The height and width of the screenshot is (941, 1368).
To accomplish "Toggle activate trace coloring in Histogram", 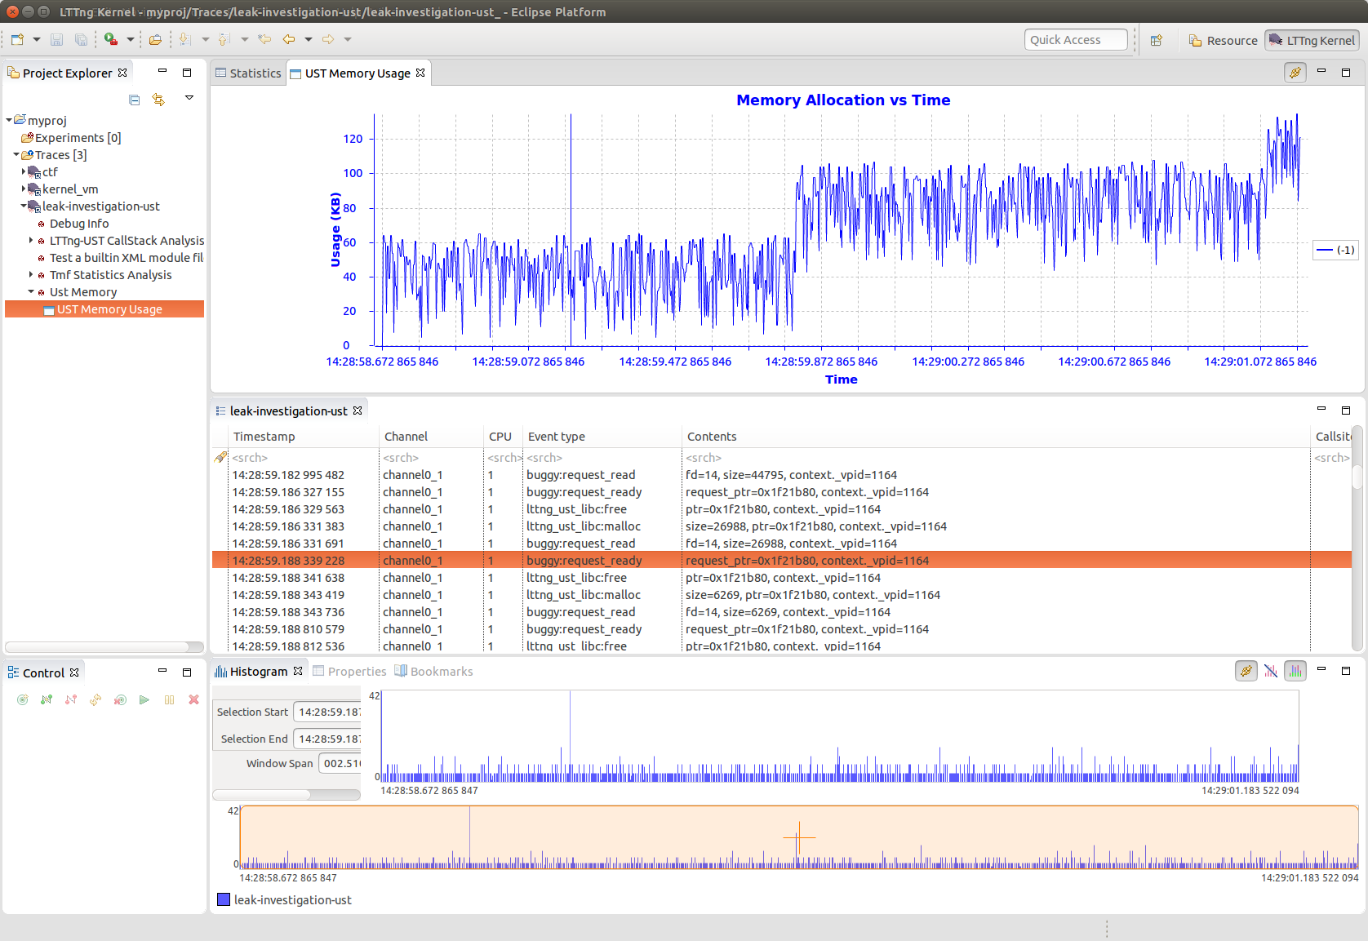I will [1295, 671].
